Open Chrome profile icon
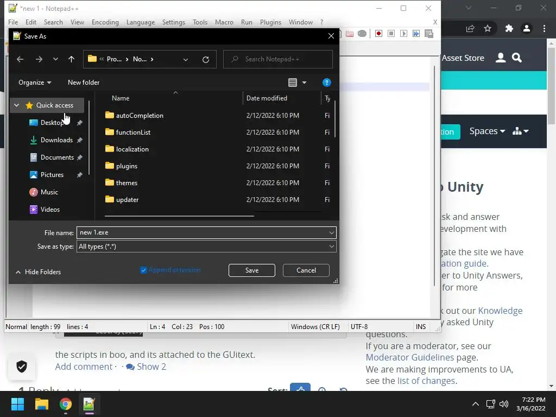 click(527, 28)
